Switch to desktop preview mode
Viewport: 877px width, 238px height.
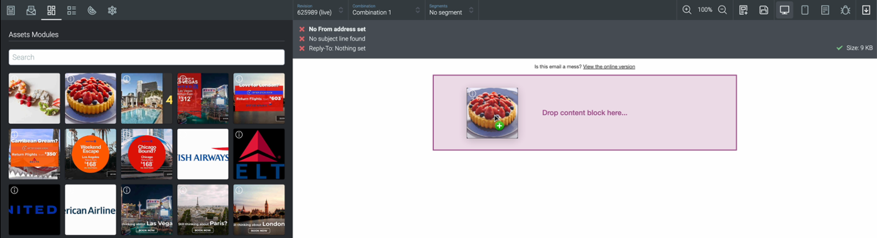(784, 10)
